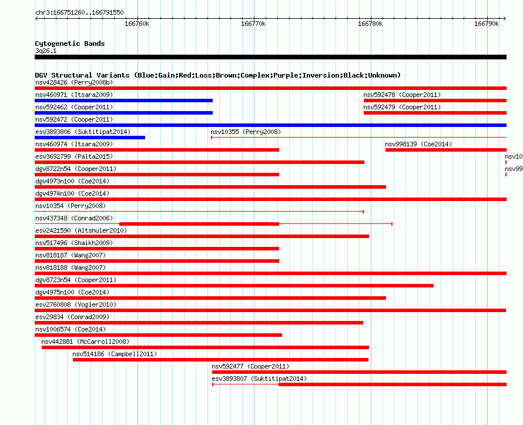Select the nsv460971 (Itsara2009) blue gain bar
The width and height of the screenshot is (523, 425).
[124, 101]
